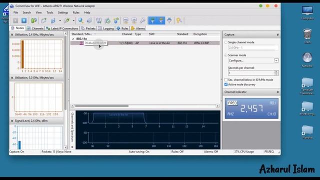
Task: Collapse the 802.11n tree group
Action: point(73,39)
